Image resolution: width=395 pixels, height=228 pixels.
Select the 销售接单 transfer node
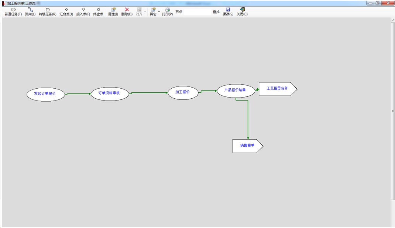(247, 146)
